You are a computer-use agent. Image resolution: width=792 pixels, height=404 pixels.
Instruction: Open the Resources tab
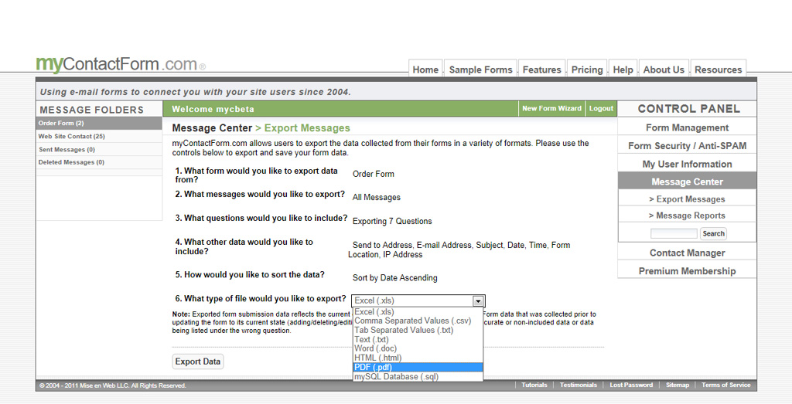pos(718,70)
